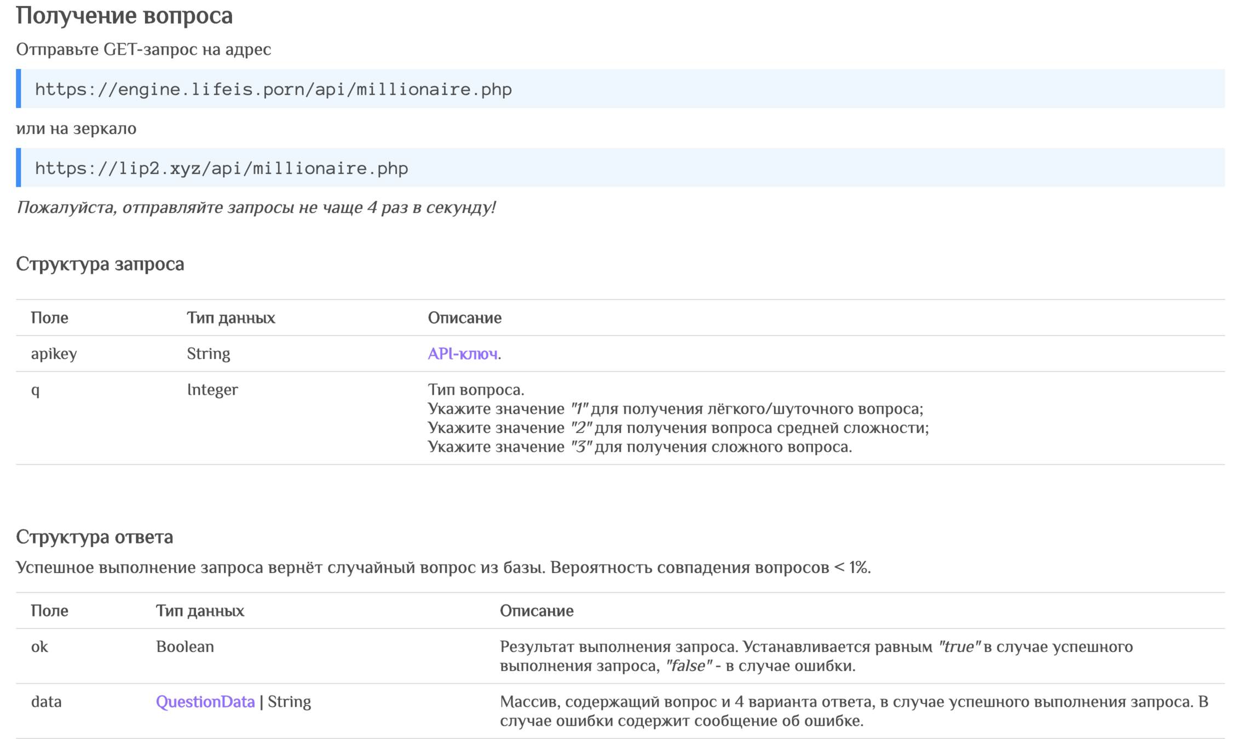Click the ok field name cell
This screenshot has width=1234, height=739.
(x=39, y=646)
